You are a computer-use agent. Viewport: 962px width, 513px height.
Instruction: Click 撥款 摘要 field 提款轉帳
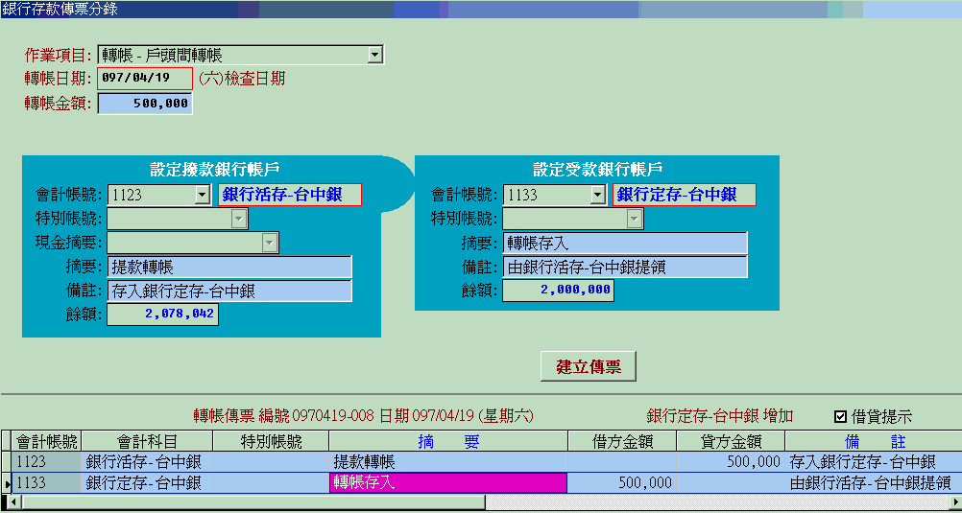coord(229,268)
